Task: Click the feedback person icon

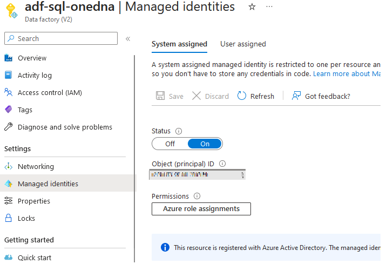Action: coord(296,96)
